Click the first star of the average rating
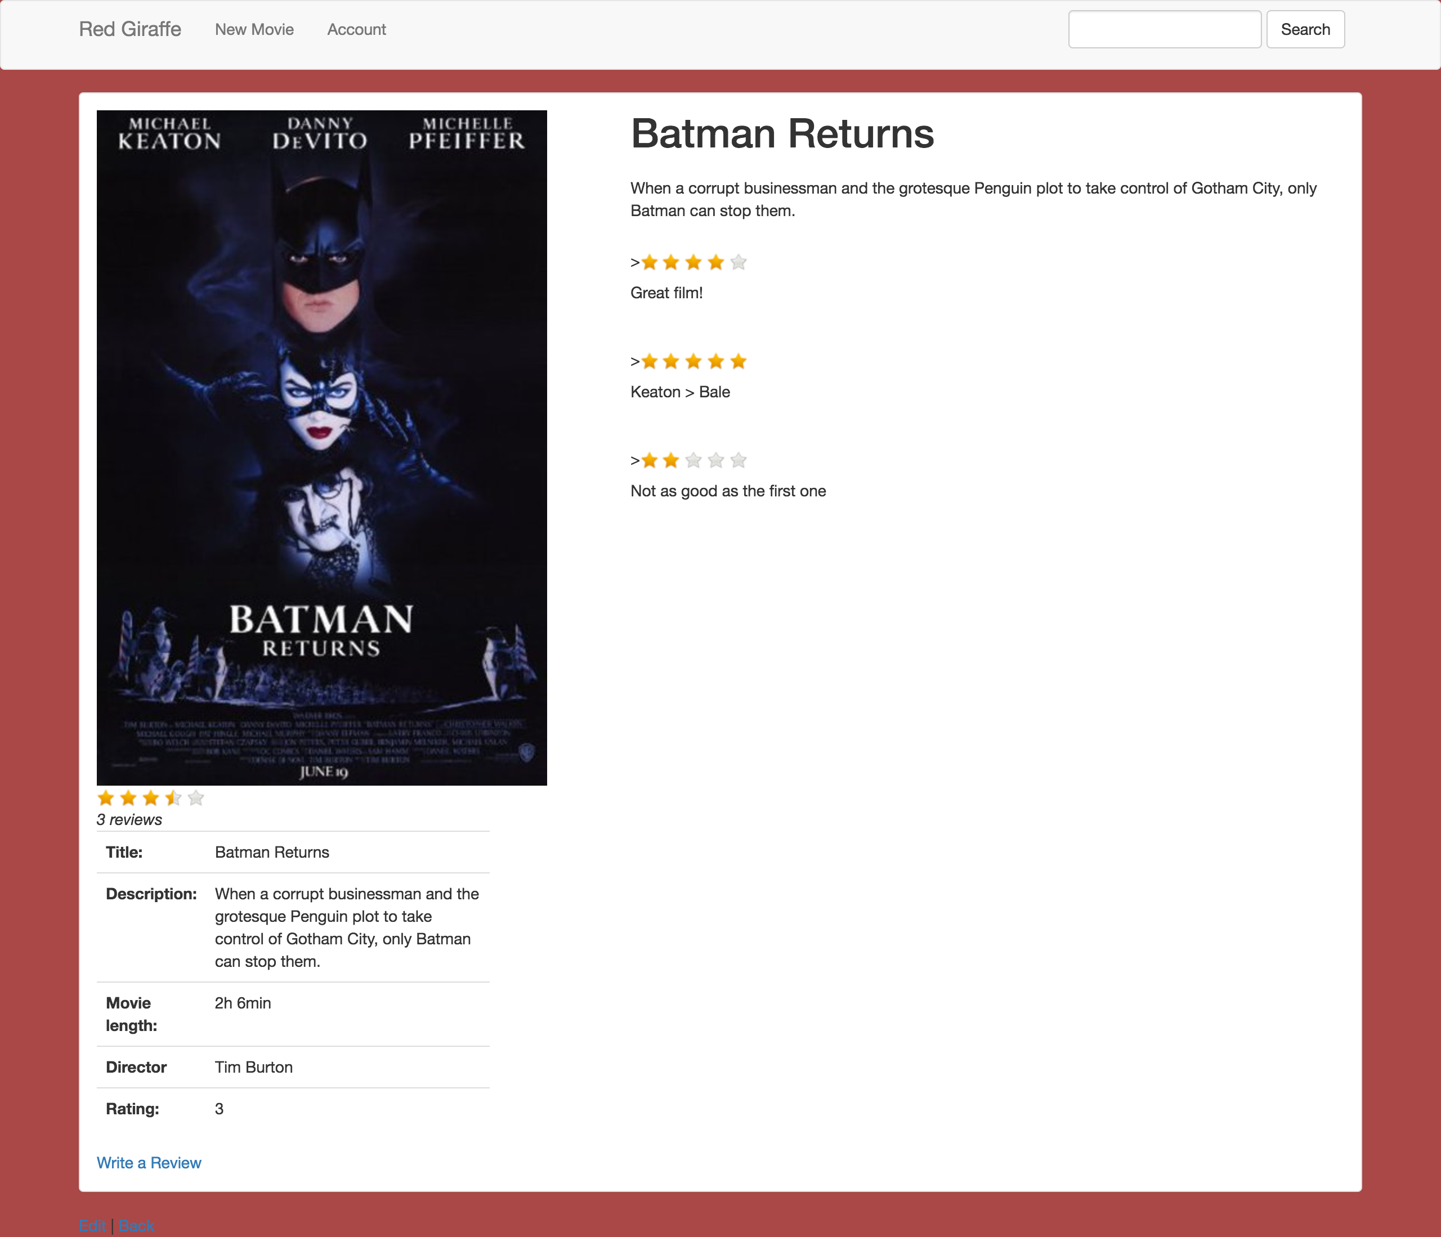 click(x=106, y=797)
